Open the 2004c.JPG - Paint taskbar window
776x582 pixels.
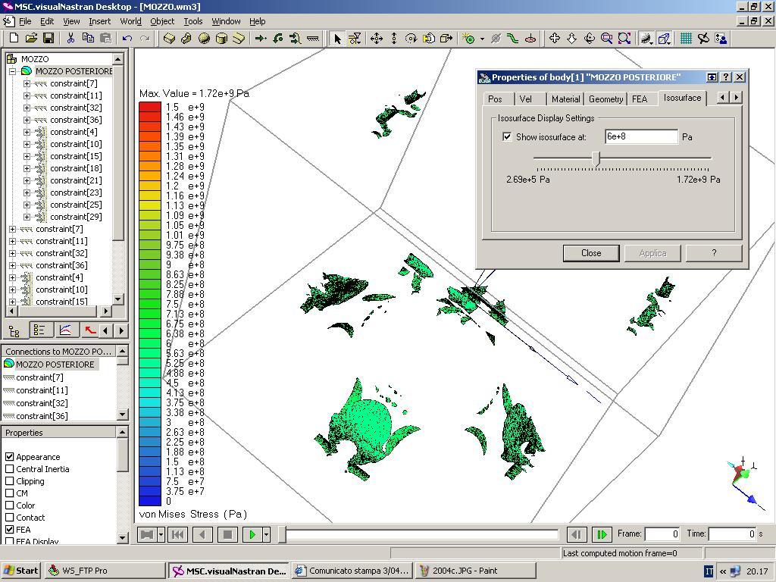pos(476,571)
